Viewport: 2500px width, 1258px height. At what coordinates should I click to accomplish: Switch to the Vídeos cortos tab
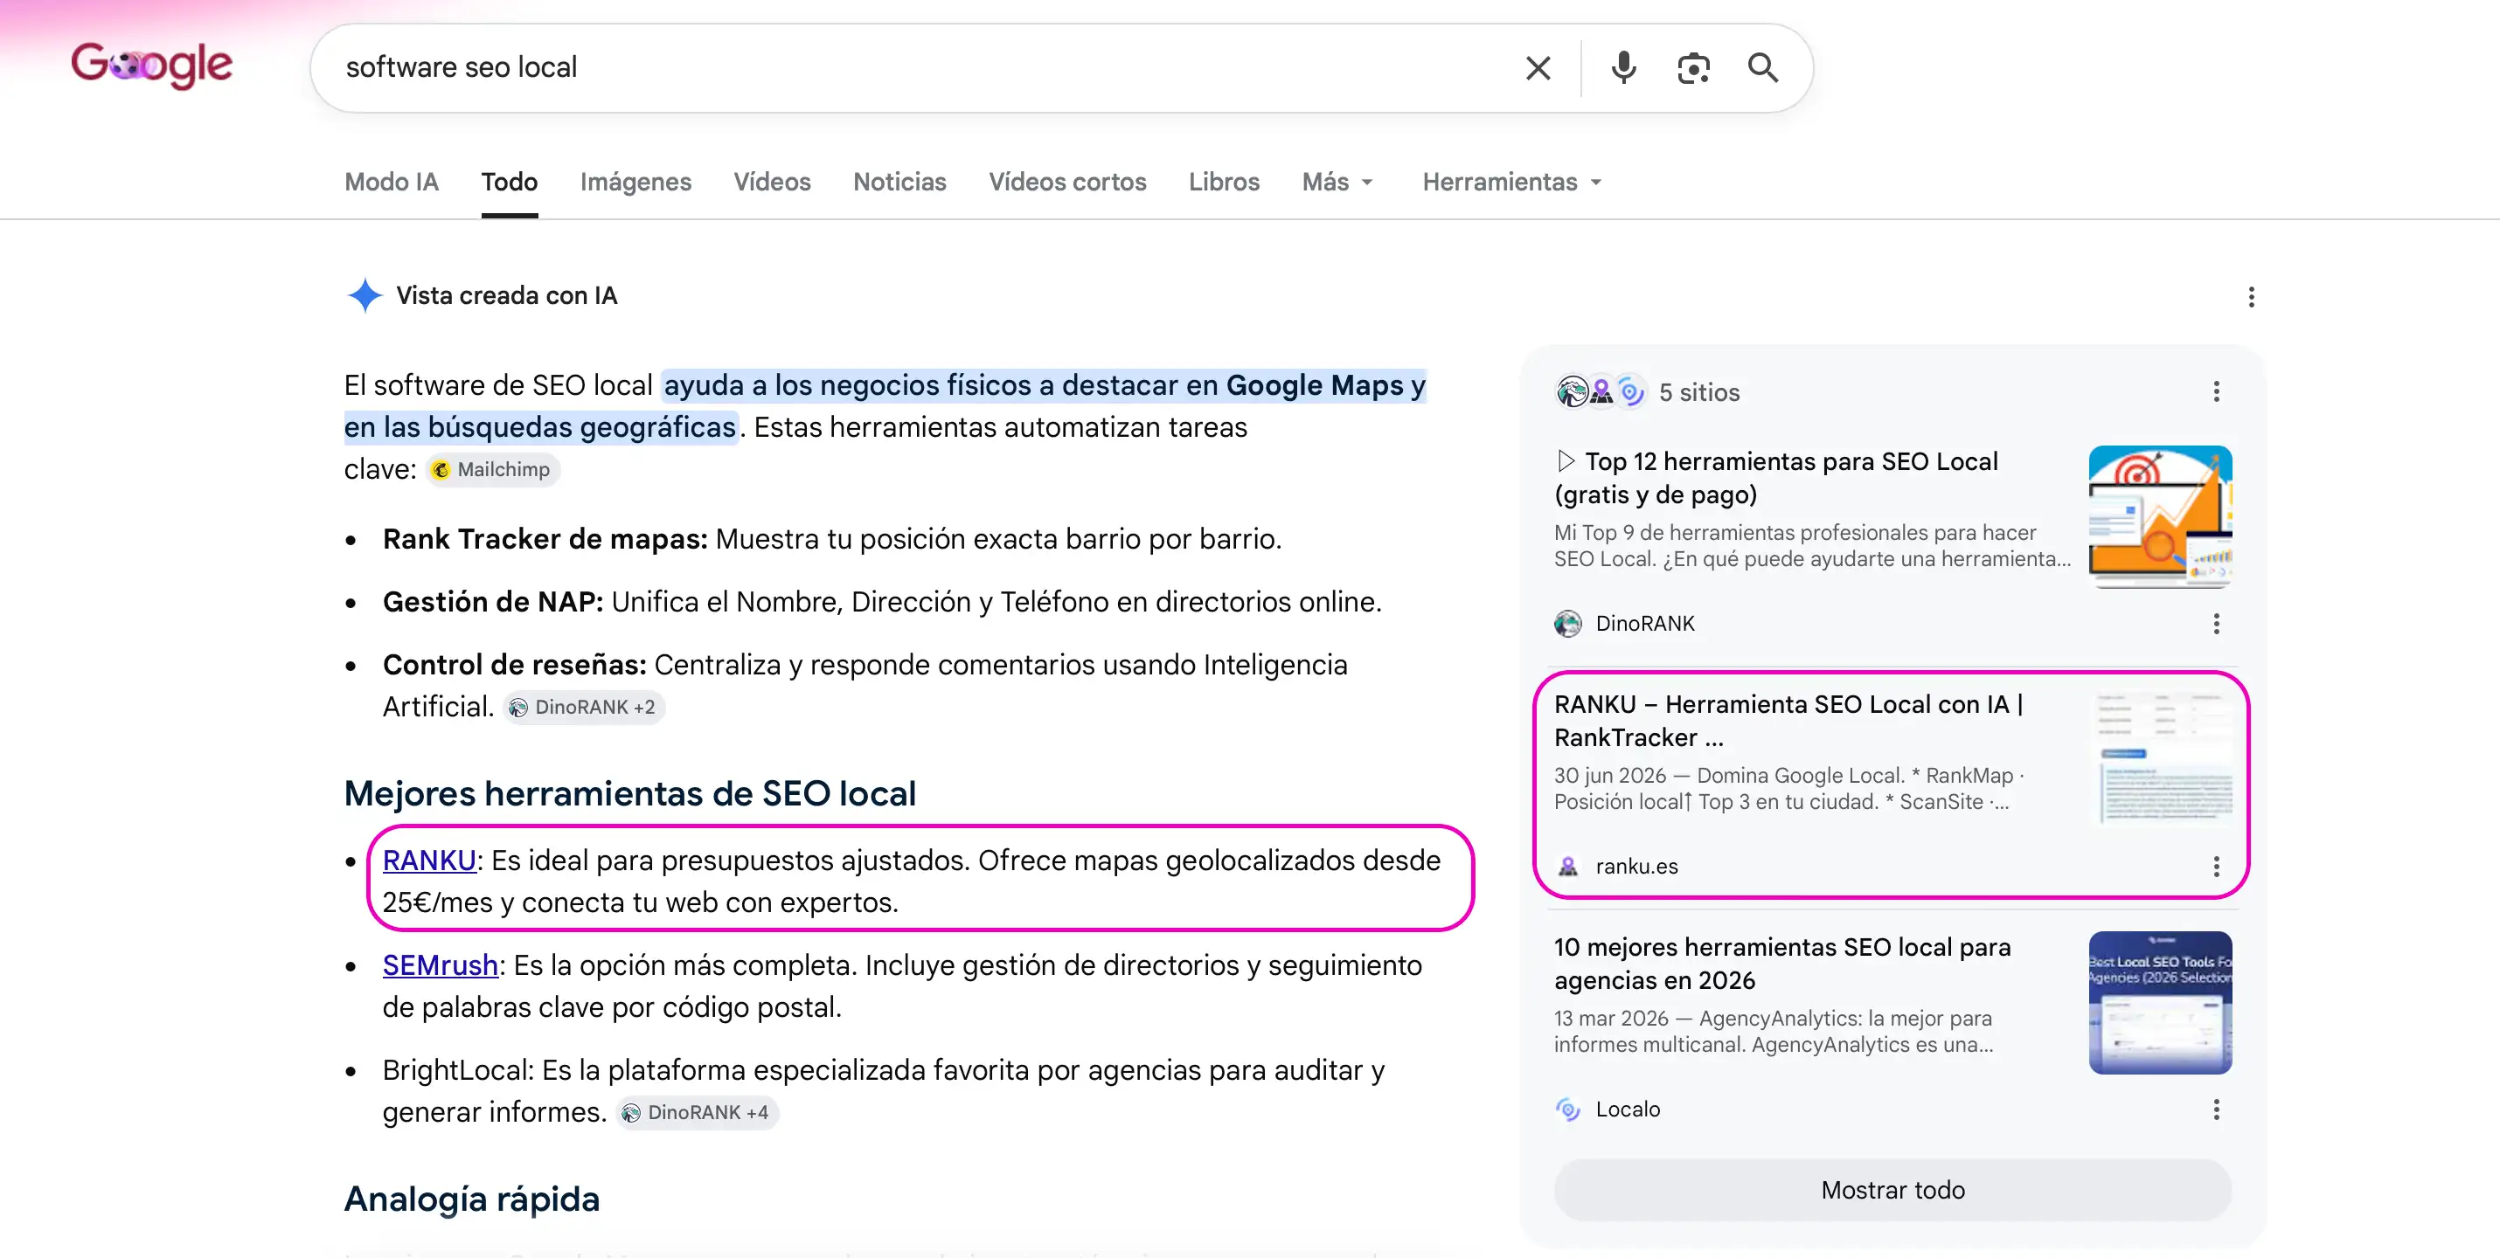click(x=1067, y=182)
